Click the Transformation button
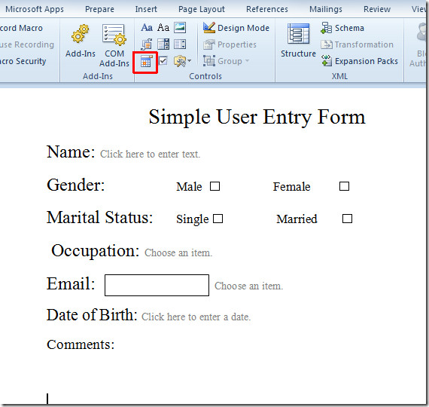429x407 pixels. point(357,44)
